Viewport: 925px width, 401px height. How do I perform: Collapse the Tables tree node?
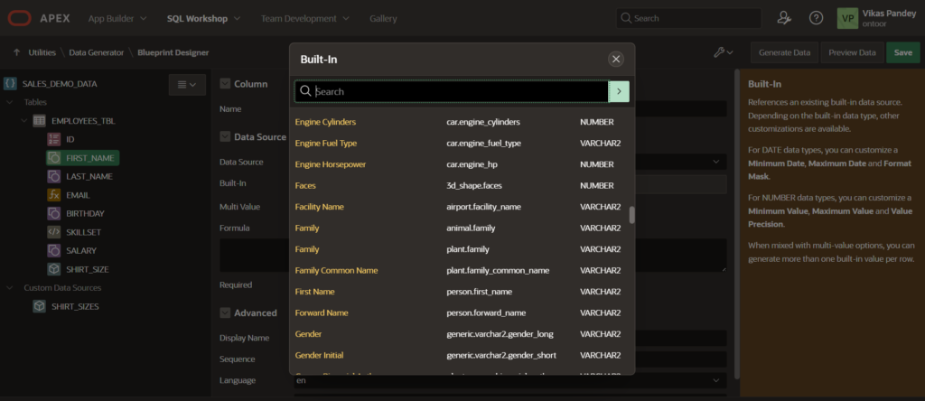11,102
